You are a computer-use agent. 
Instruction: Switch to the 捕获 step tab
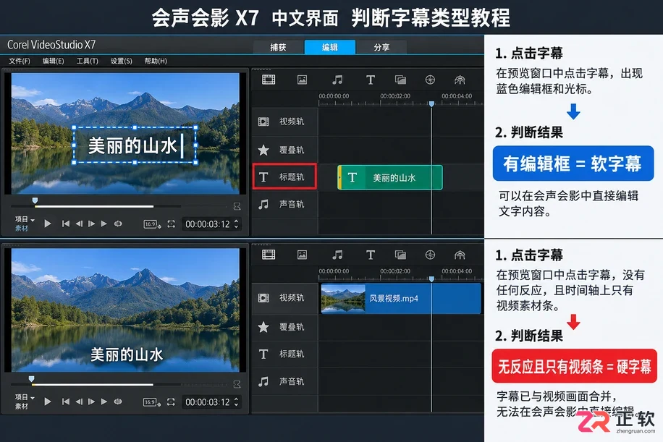tap(278, 47)
